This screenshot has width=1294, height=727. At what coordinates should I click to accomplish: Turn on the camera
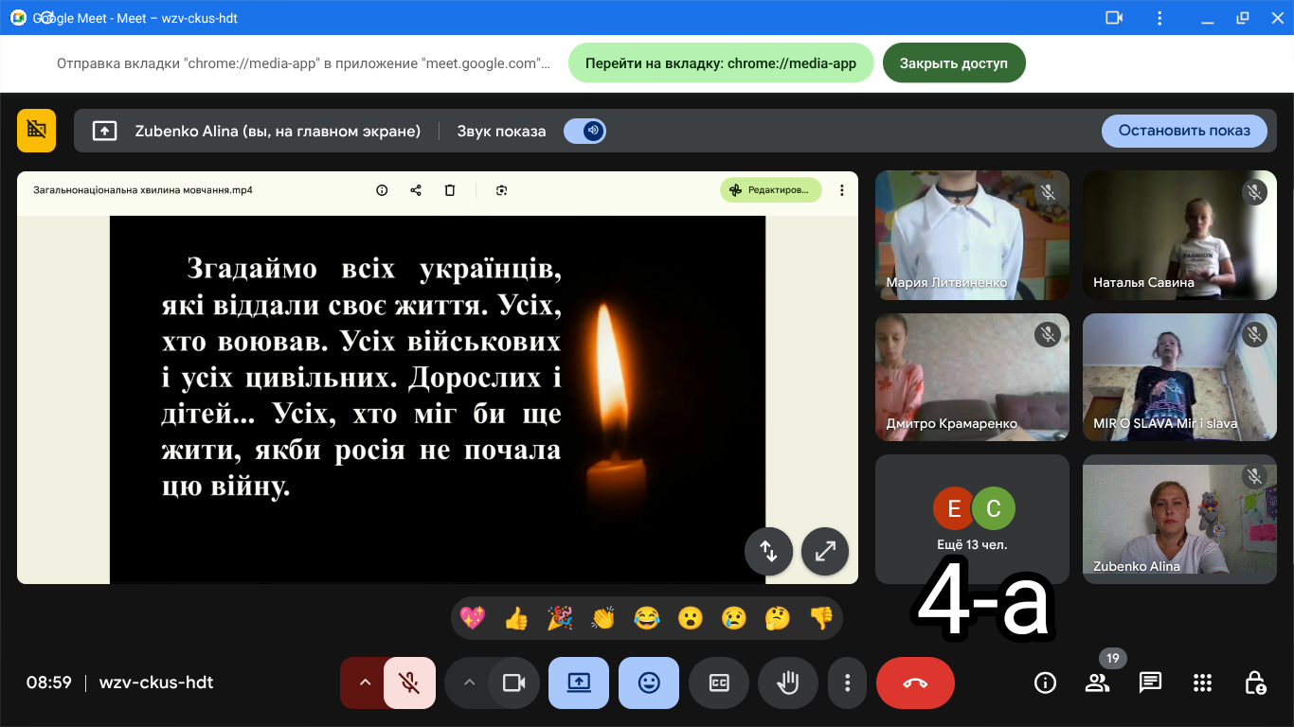click(513, 683)
